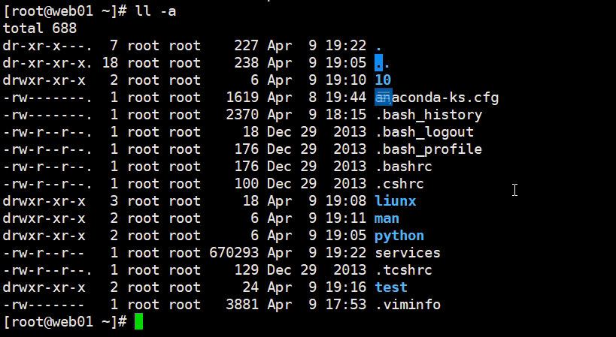Click the 670293 file size value

pos(234,253)
